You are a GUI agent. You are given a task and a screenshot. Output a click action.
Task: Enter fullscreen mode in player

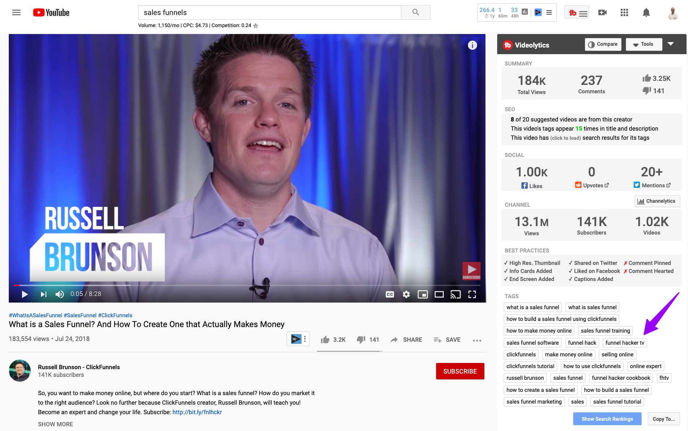pyautogui.click(x=472, y=294)
